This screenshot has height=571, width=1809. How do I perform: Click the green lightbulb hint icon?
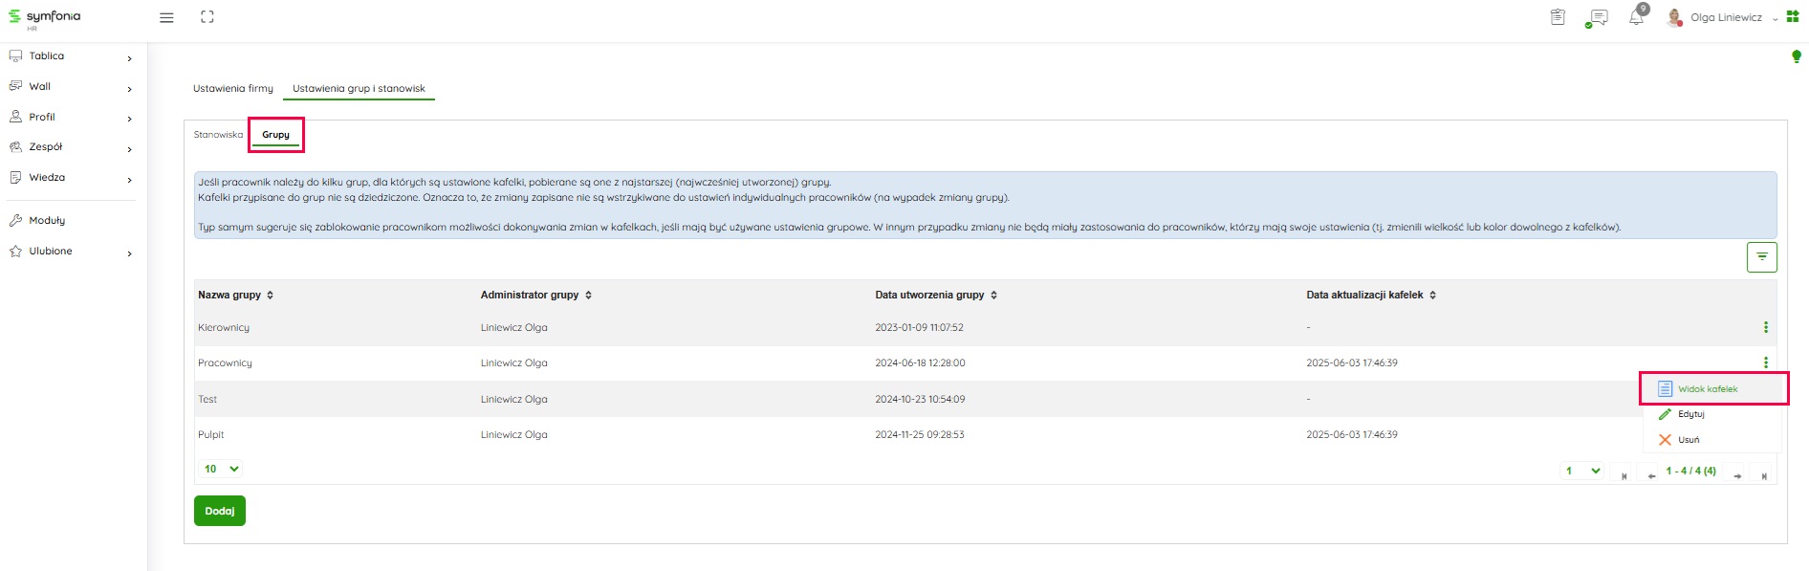pyautogui.click(x=1796, y=56)
